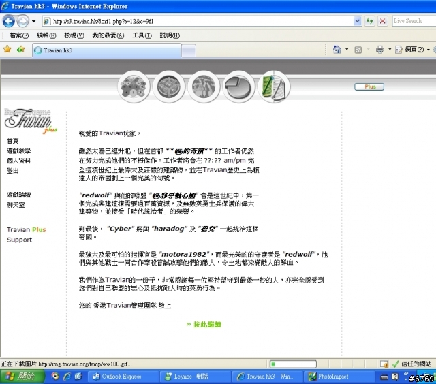Click the browser Forward arrow button
436x384 pixels.
[x=22, y=21]
